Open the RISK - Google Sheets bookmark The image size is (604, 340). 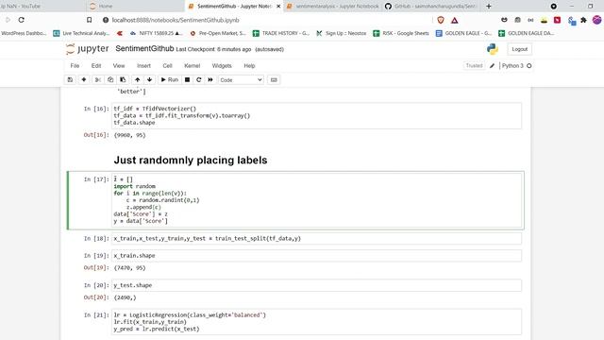[401, 34]
